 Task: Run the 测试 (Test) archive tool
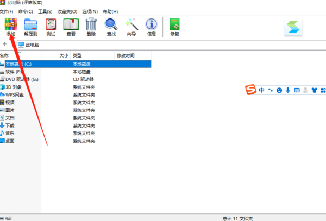click(51, 25)
